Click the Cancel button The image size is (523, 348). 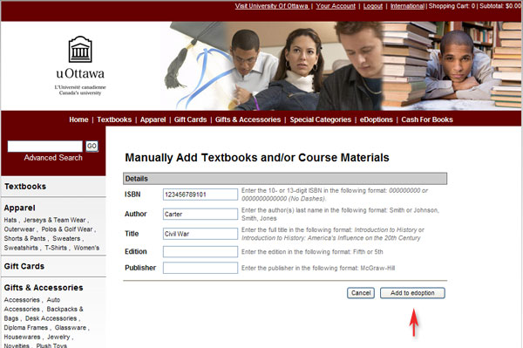(x=361, y=293)
